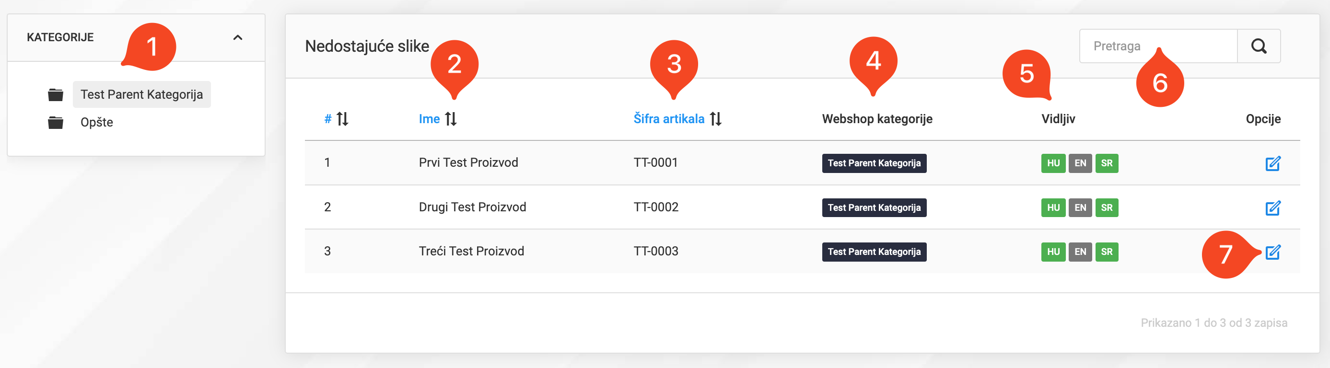Viewport: 1330px width, 368px height.
Task: Select Opšte category in the tree
Action: tap(96, 122)
